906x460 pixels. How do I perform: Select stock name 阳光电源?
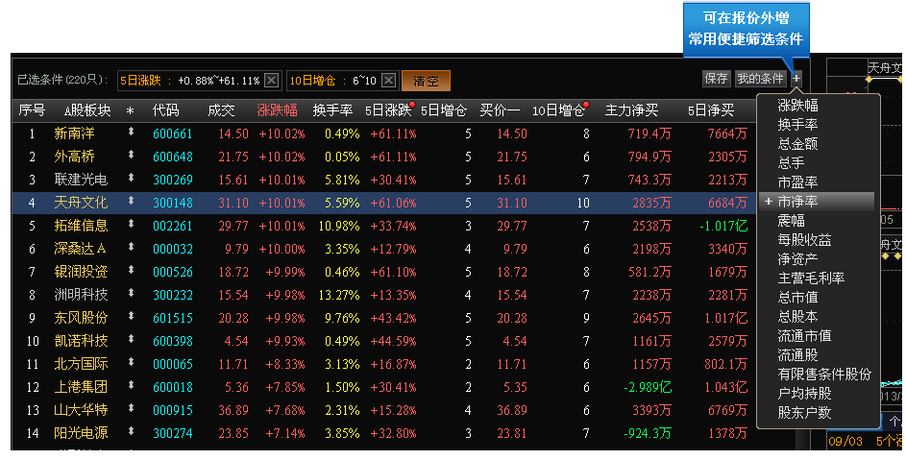[81, 433]
